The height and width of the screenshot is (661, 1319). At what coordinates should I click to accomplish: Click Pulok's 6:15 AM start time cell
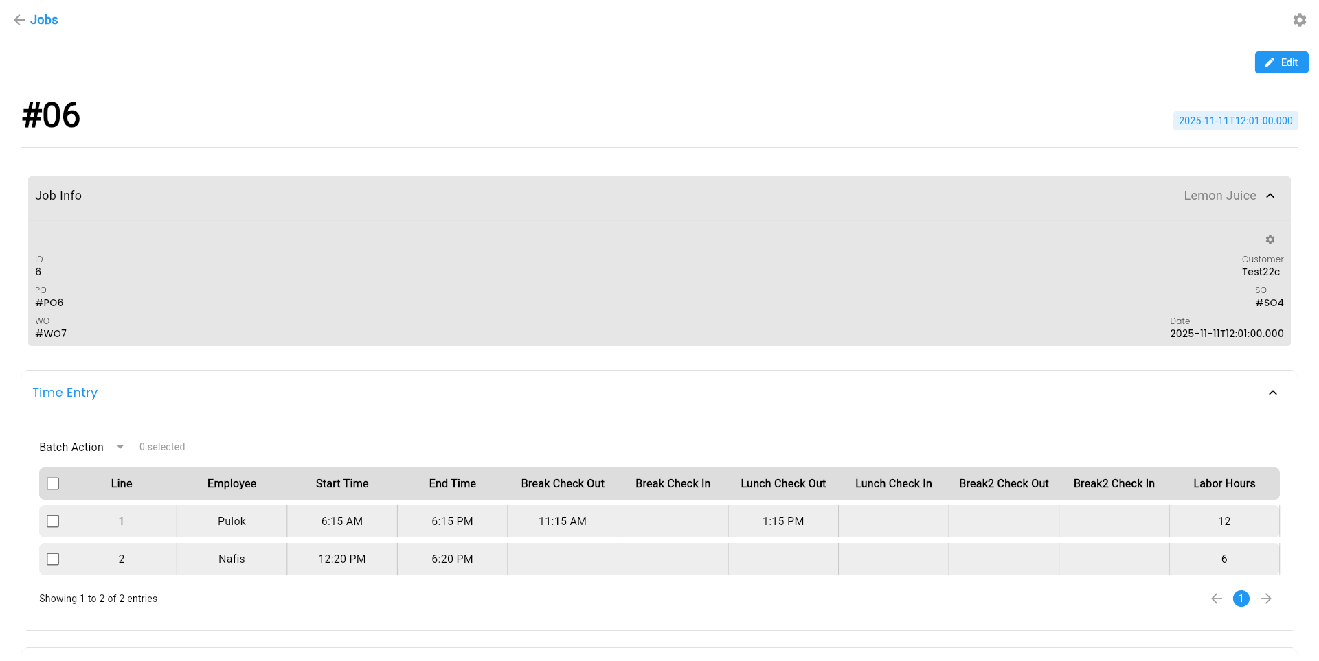[341, 522]
